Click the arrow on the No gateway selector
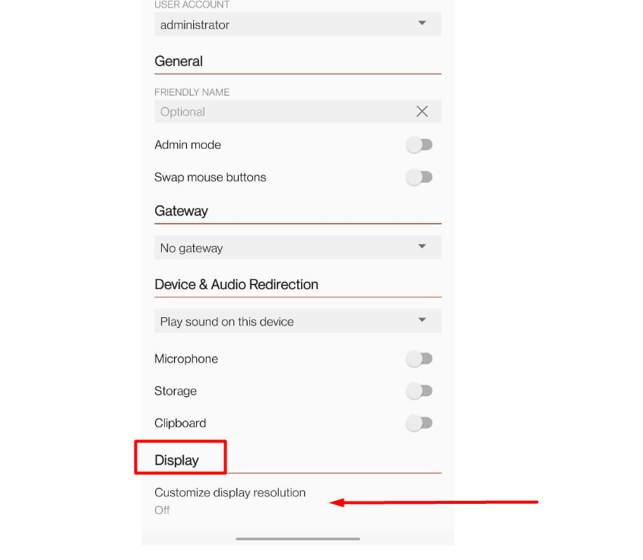This screenshot has height=560, width=643. coord(422,247)
